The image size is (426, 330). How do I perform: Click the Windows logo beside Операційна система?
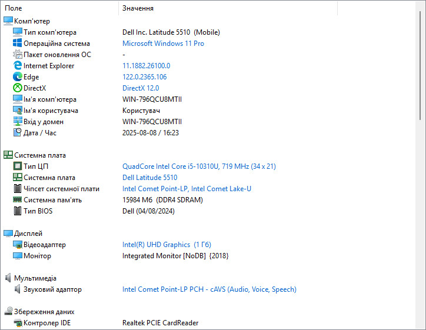click(18, 43)
